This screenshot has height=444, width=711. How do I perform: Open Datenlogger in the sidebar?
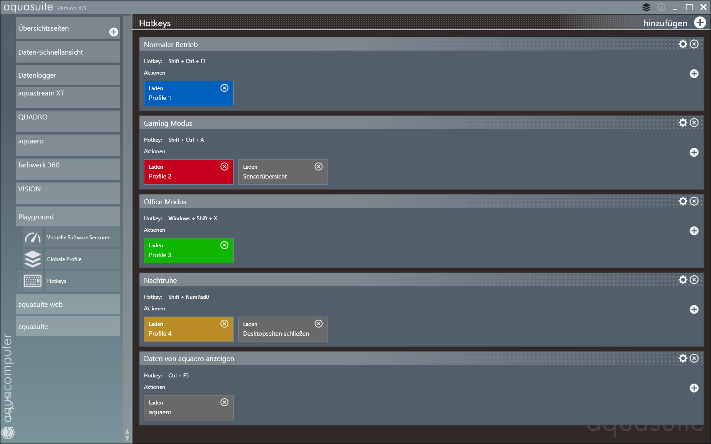click(x=68, y=75)
